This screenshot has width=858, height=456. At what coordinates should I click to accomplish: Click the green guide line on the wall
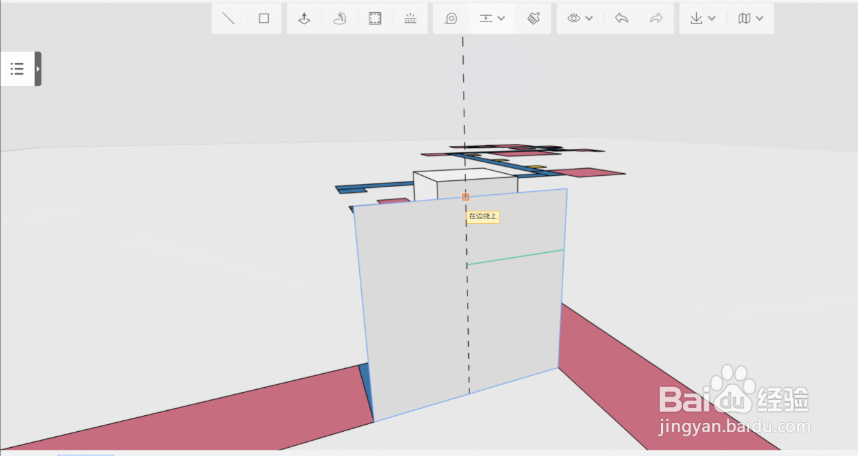click(516, 257)
